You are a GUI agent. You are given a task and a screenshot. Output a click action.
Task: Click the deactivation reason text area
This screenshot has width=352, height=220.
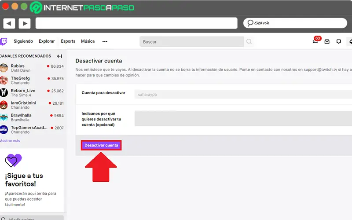click(243, 118)
